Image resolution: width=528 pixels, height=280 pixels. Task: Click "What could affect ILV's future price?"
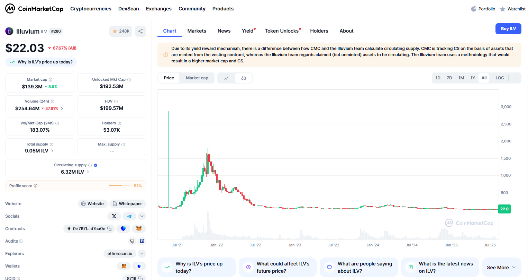(278, 268)
